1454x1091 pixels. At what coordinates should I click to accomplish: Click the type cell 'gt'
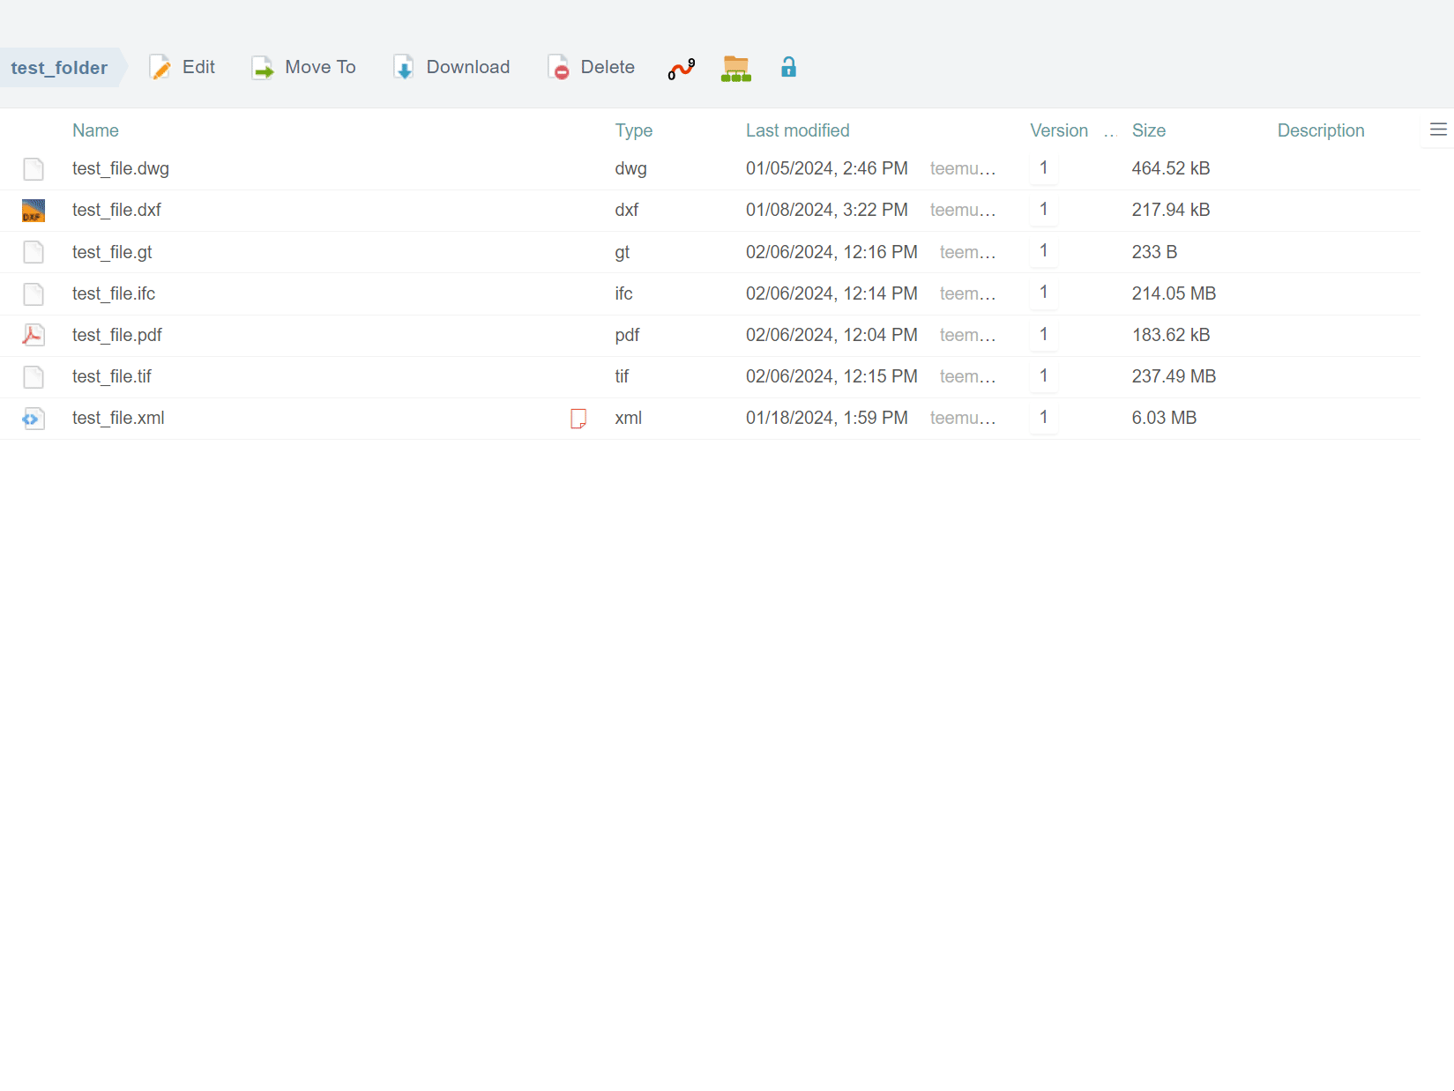tap(622, 252)
